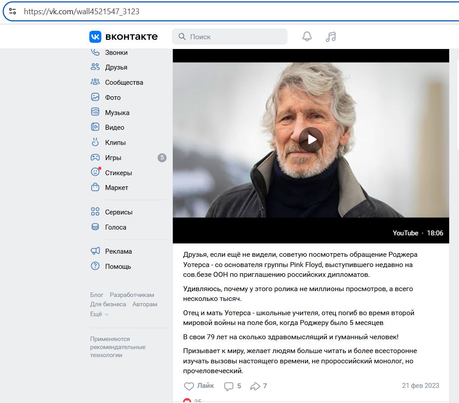459x403 pixels.
Task: Open Video (Видео) sidebar item
Action: point(114,127)
